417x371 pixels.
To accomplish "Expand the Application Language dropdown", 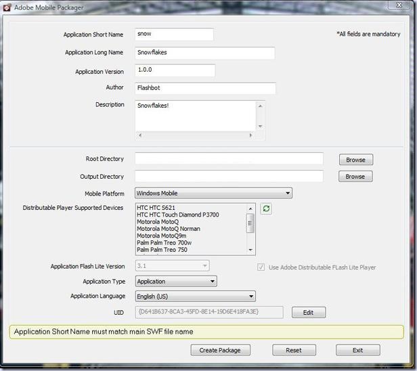I will click(x=196, y=296).
